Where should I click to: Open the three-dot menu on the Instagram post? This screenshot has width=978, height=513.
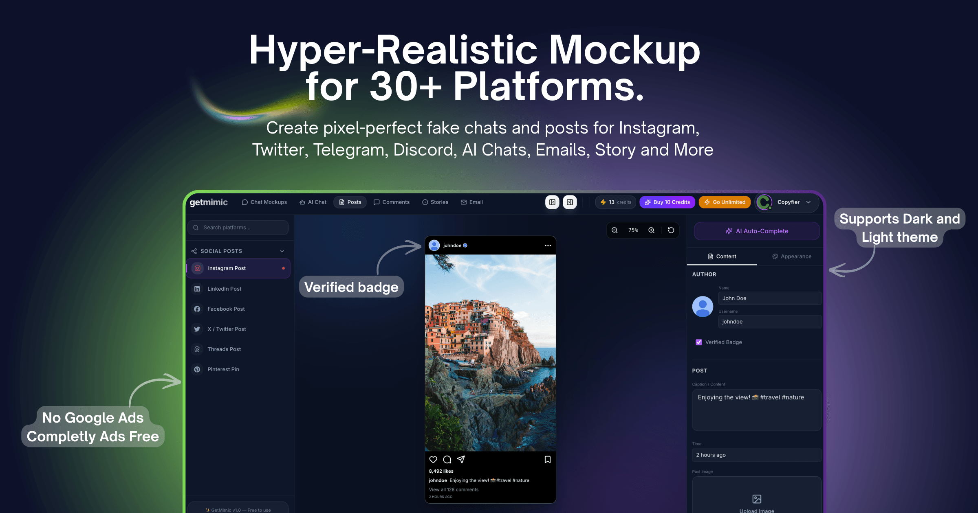(x=548, y=245)
